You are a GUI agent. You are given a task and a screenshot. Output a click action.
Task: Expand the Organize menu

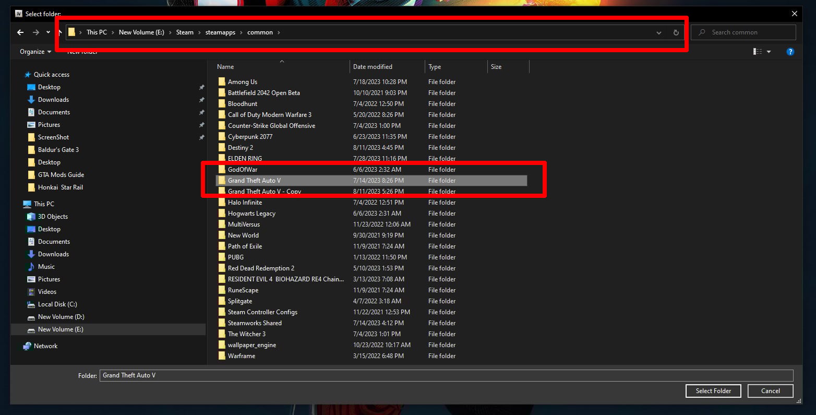pyautogui.click(x=34, y=52)
